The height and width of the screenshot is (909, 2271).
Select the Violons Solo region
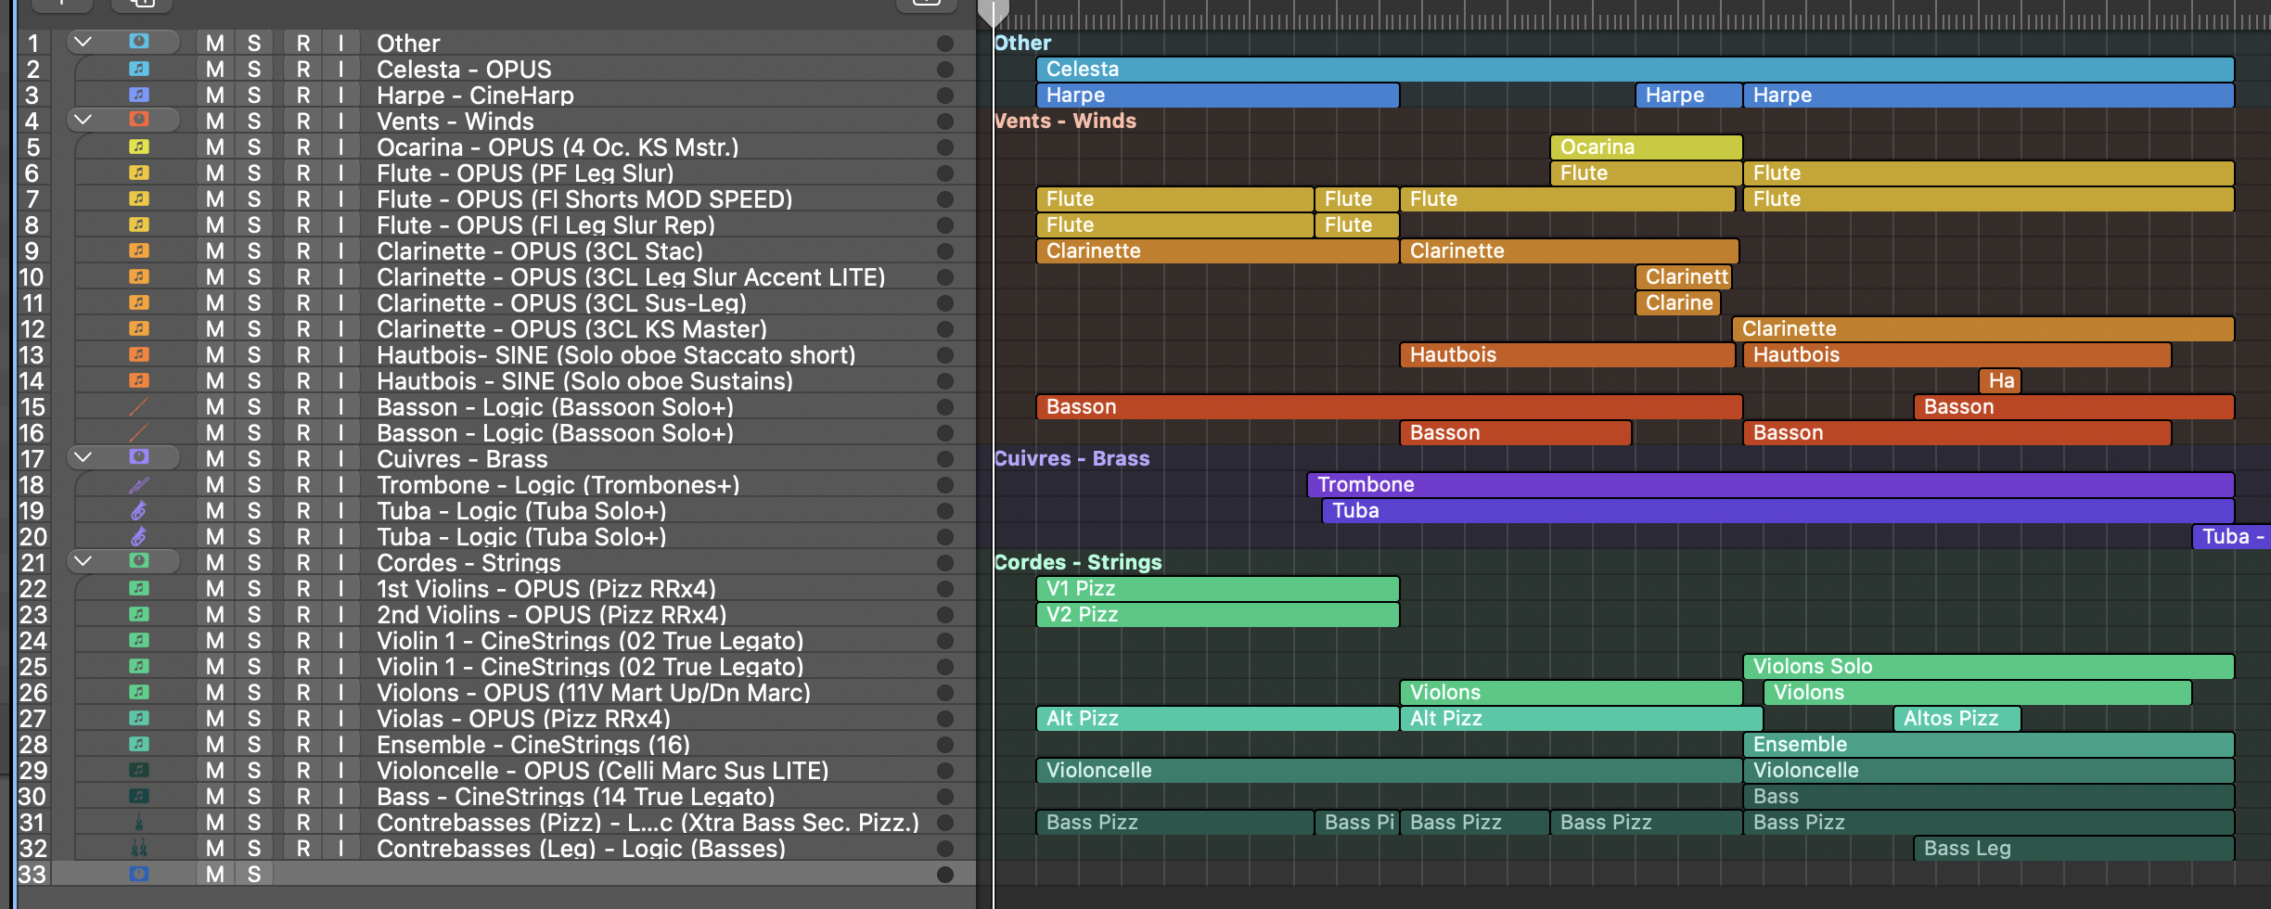click(x=1988, y=666)
